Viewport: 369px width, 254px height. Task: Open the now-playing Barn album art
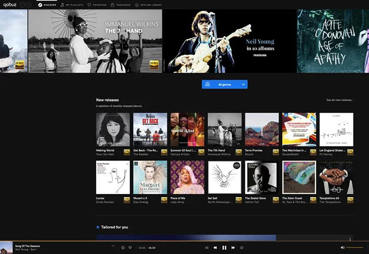pyautogui.click(x=6, y=248)
